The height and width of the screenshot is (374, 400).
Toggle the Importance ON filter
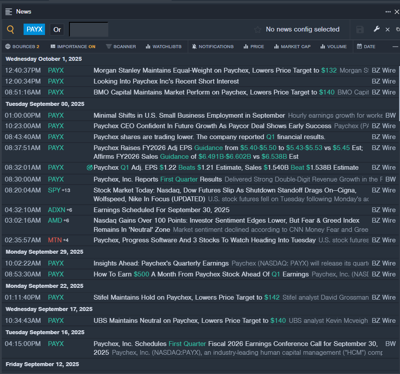coord(73,46)
